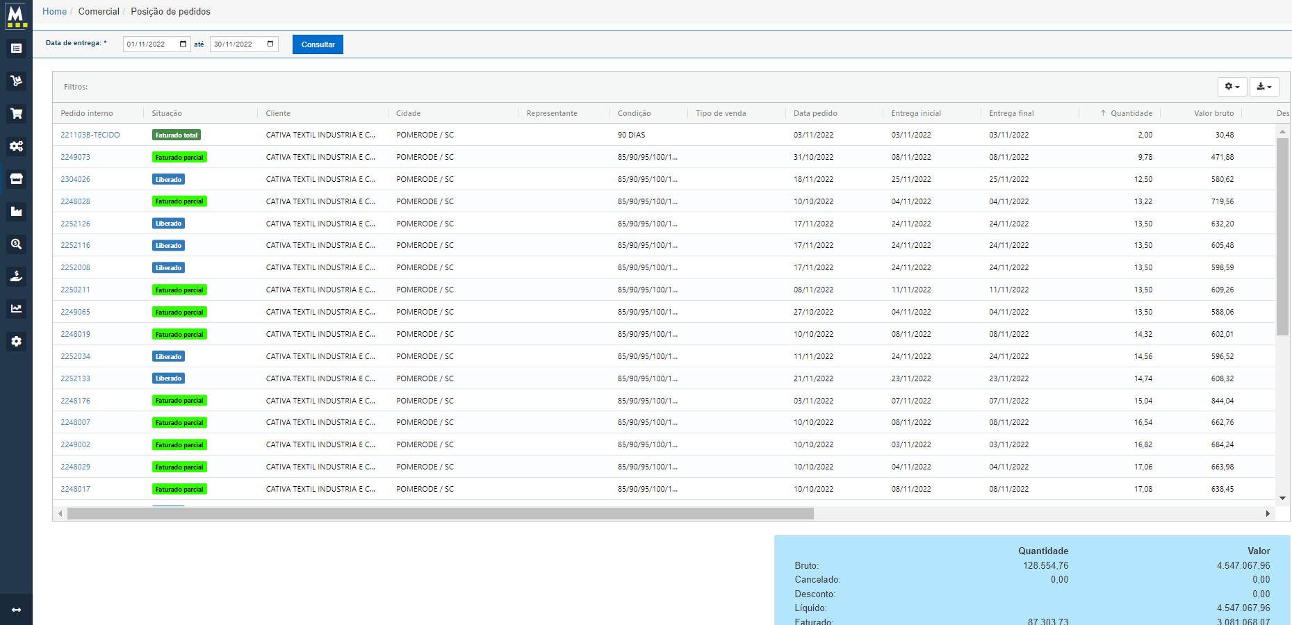Image resolution: width=1292 pixels, height=625 pixels.
Task: Open calendar picker for start date 01/11/2022
Action: [x=183, y=44]
